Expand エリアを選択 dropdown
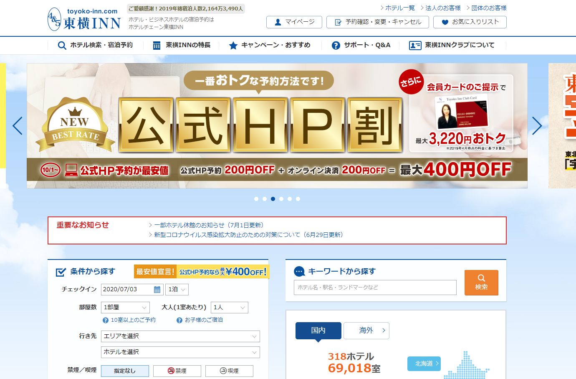This screenshot has height=379, width=576. pyautogui.click(x=180, y=336)
